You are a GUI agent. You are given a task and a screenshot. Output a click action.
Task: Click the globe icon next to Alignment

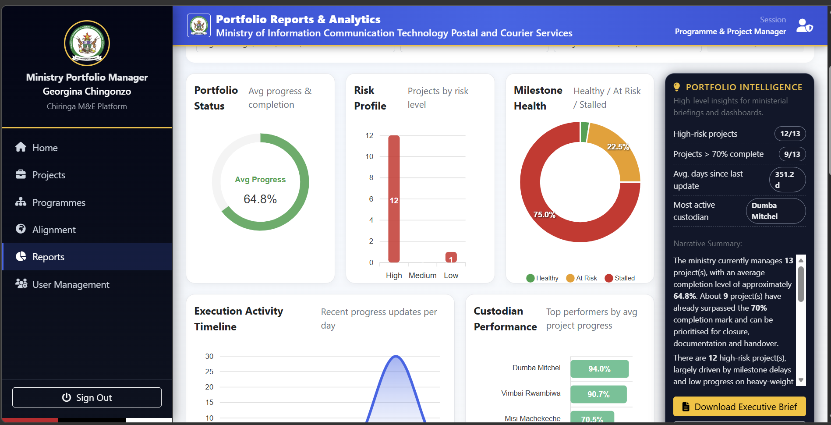(x=21, y=229)
